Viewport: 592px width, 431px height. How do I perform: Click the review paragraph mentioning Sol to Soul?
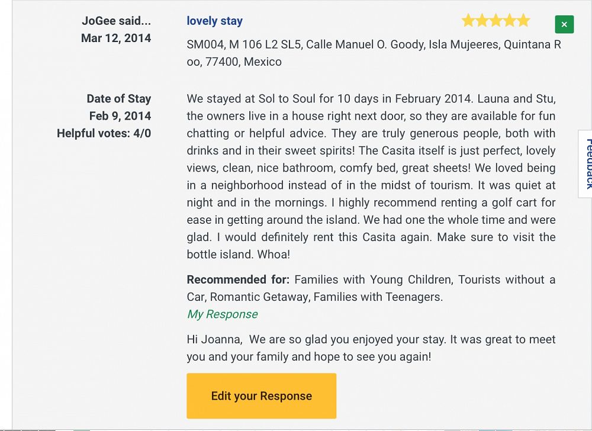click(x=371, y=176)
